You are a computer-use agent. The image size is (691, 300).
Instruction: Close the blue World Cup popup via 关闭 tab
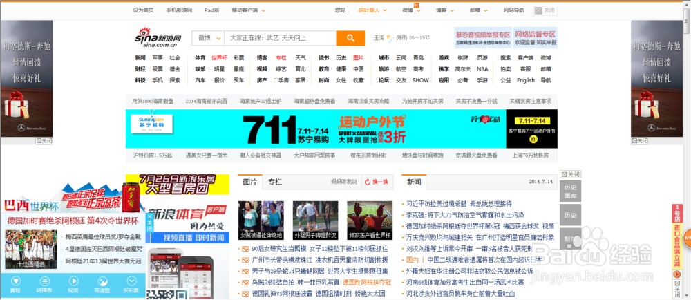point(150,223)
